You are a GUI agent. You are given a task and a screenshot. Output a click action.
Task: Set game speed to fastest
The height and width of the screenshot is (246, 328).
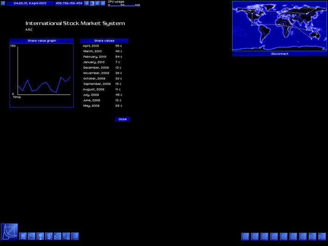[x=103, y=3]
